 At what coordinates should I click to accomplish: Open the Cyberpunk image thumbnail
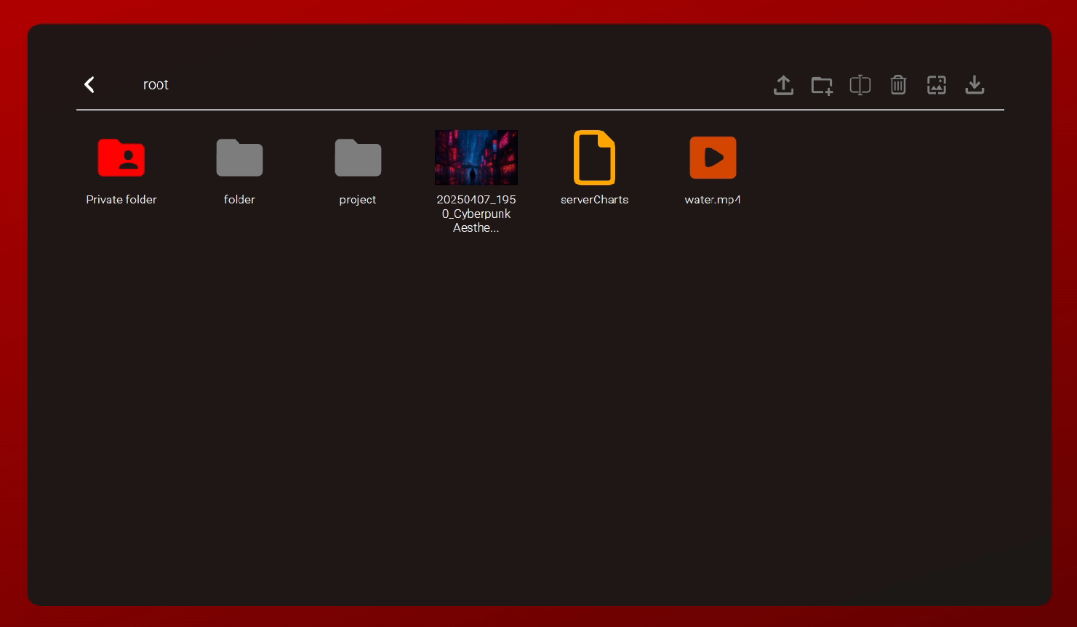coord(476,158)
